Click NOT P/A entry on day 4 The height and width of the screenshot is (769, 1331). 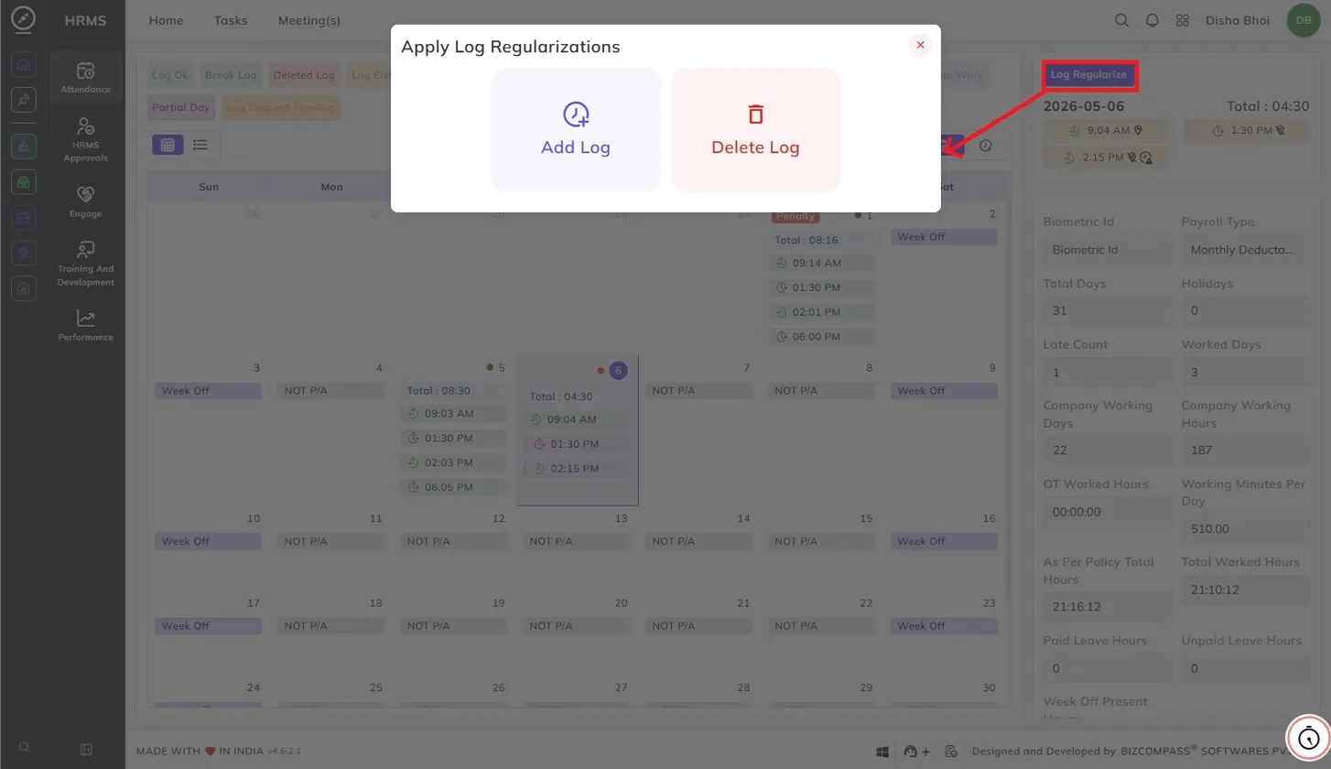coord(330,391)
